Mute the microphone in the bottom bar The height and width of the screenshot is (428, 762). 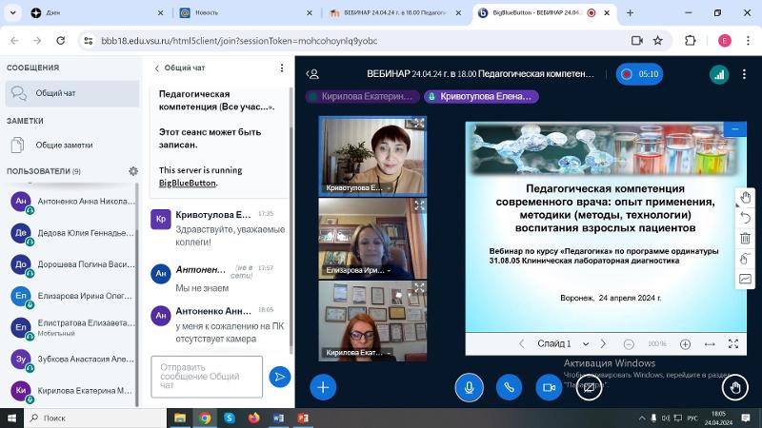[x=468, y=387]
